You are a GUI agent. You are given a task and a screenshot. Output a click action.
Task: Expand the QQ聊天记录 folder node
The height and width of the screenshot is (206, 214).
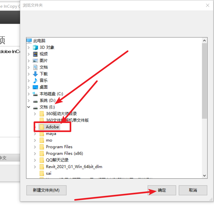click(x=35, y=160)
